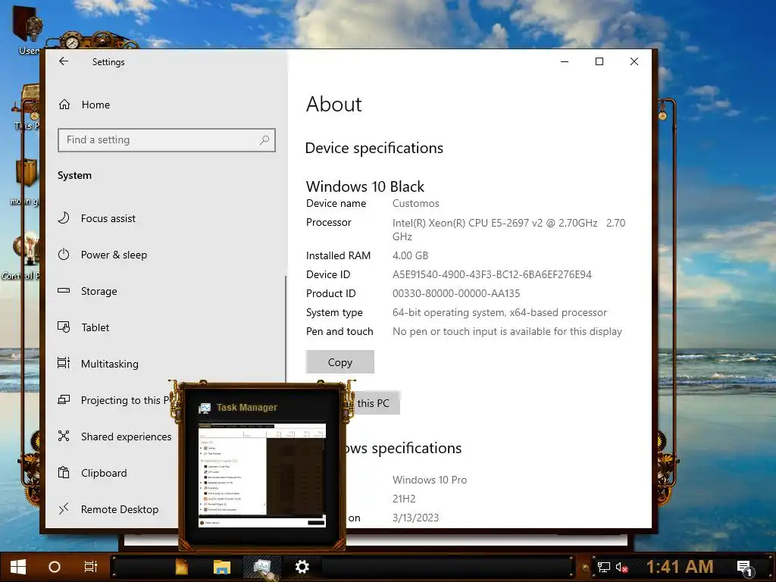Open the clock showing 1:41 AM
The height and width of the screenshot is (582, 776).
[x=680, y=567]
